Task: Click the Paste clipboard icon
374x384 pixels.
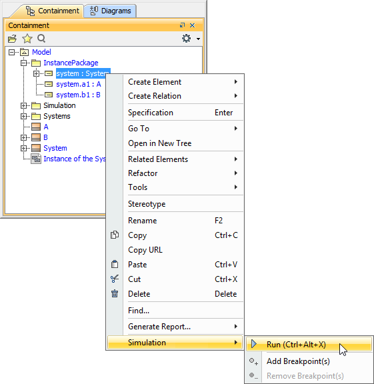Action: 115,264
